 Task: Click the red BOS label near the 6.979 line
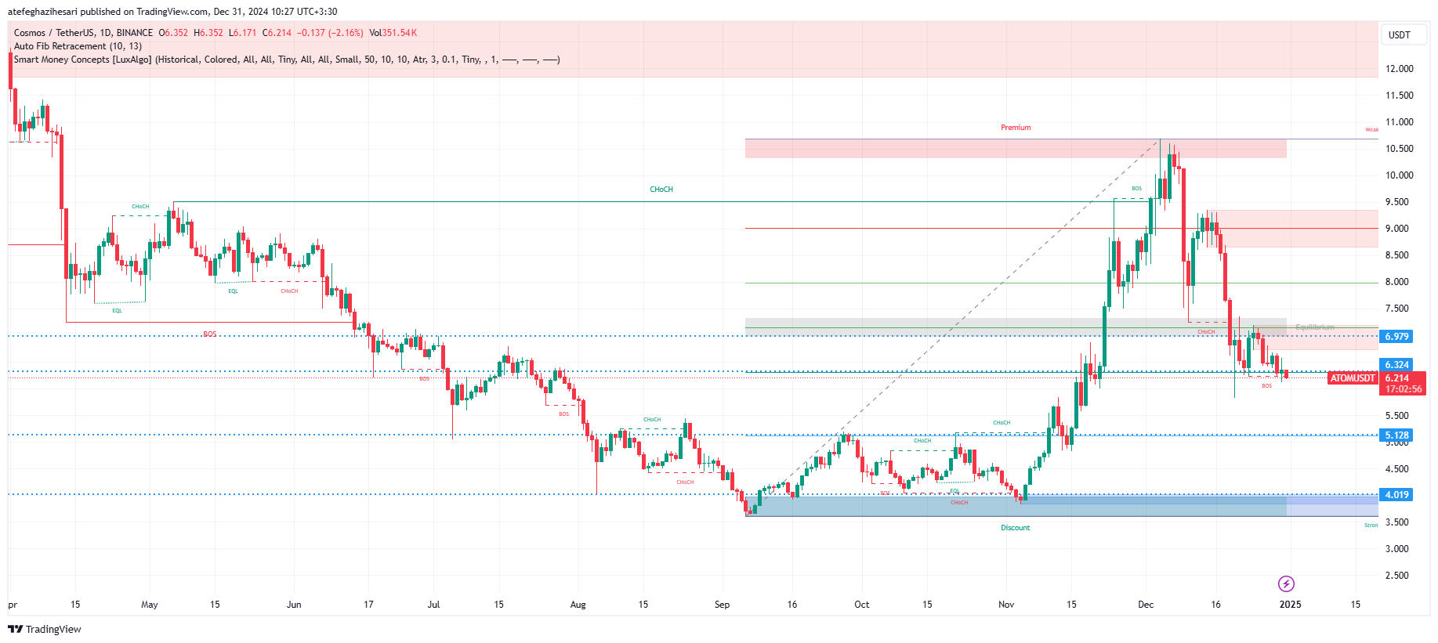click(210, 334)
